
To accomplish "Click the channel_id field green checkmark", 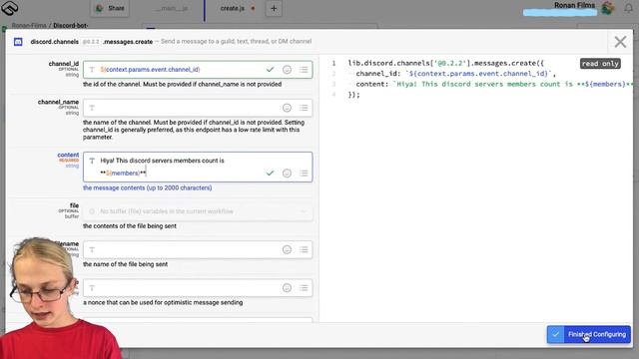I will pyautogui.click(x=270, y=70).
